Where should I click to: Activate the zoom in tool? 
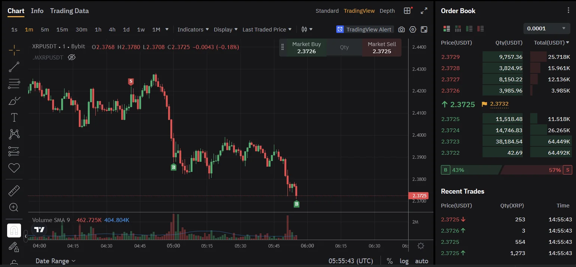[x=14, y=207]
